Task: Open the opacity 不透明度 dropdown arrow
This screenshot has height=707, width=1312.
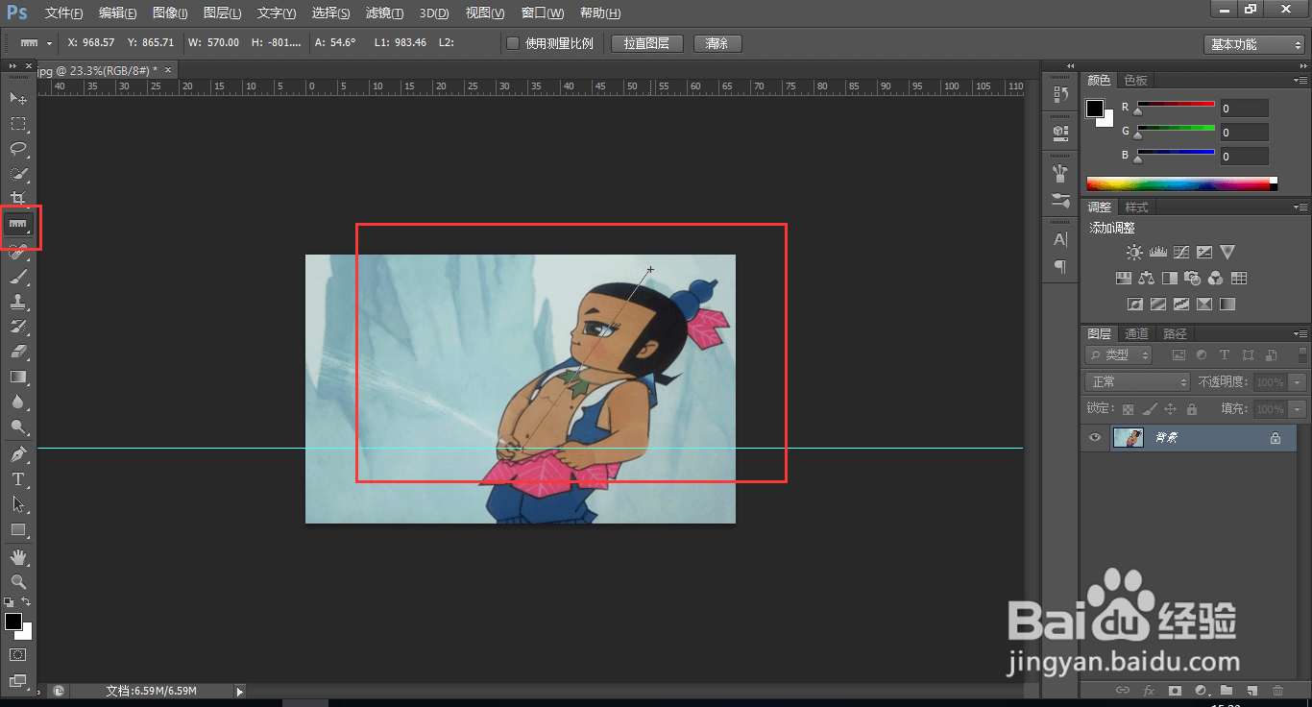Action: pyautogui.click(x=1299, y=382)
